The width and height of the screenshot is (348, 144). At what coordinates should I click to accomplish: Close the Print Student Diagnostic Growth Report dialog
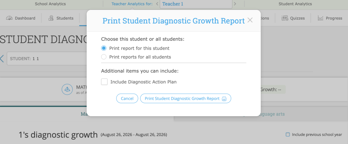[x=250, y=20]
